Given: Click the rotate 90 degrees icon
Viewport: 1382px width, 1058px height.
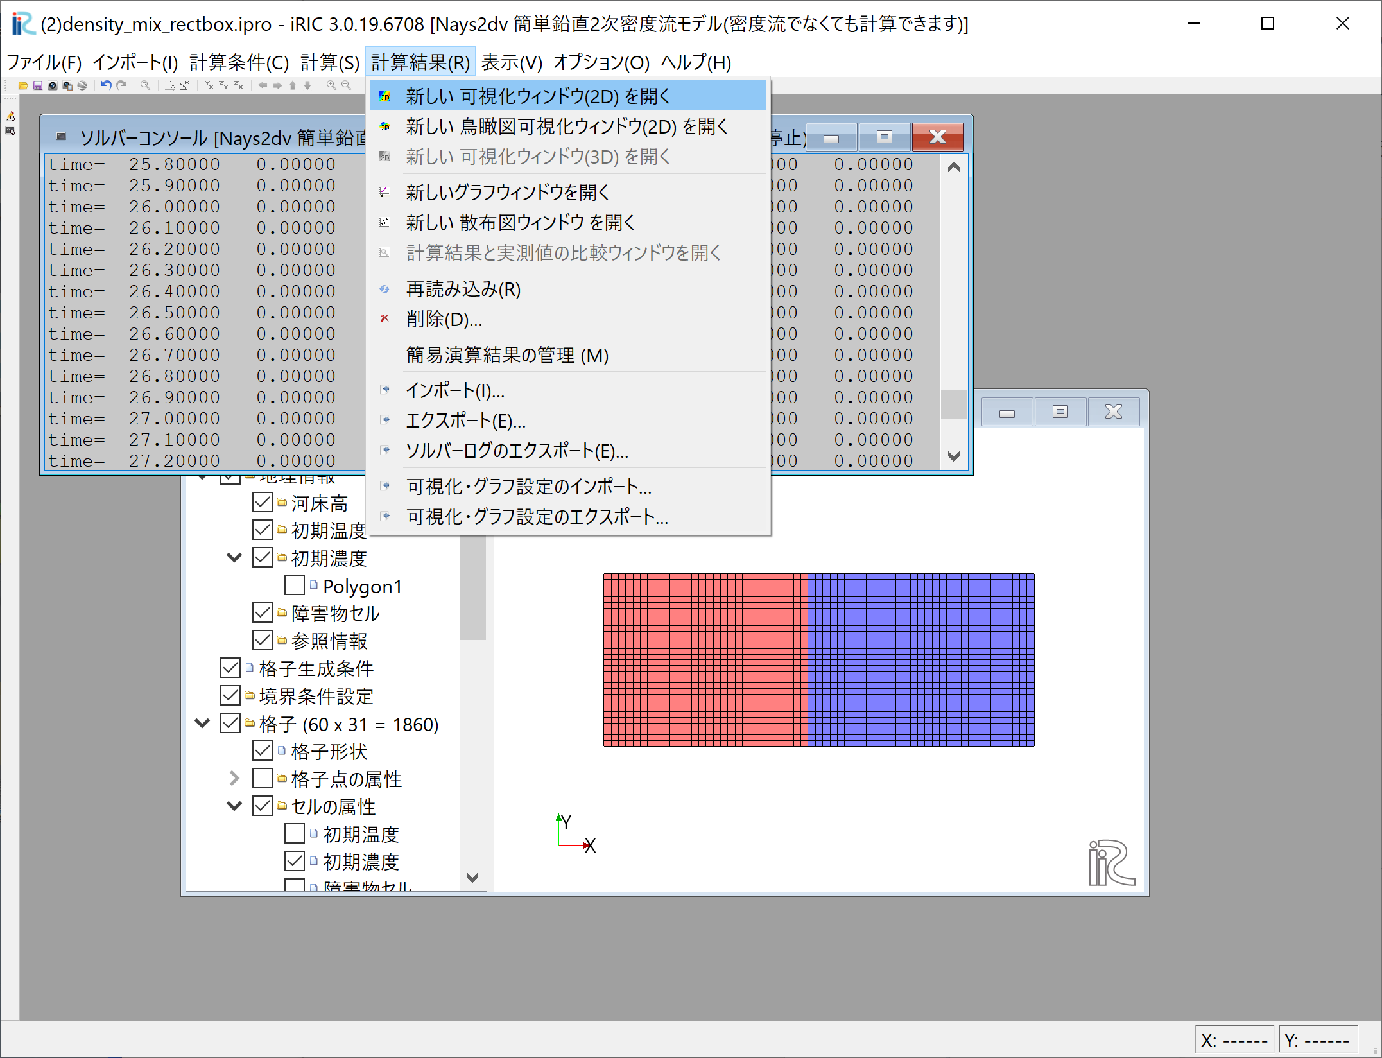Looking at the screenshot, I should pos(185,85).
